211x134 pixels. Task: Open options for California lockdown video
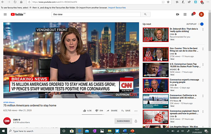click(x=203, y=96)
